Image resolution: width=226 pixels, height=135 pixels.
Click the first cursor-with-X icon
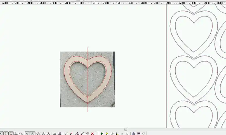pyautogui.click(x=66, y=133)
